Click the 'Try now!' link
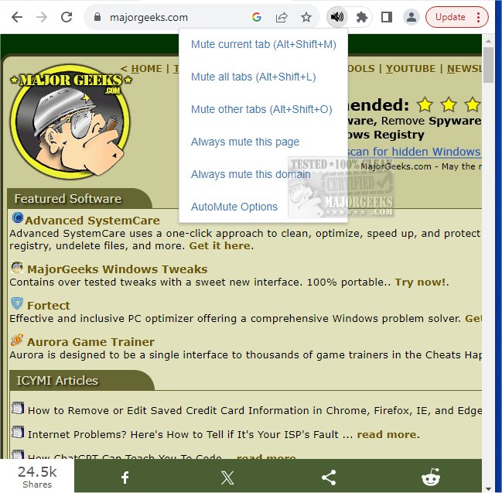 coord(420,282)
